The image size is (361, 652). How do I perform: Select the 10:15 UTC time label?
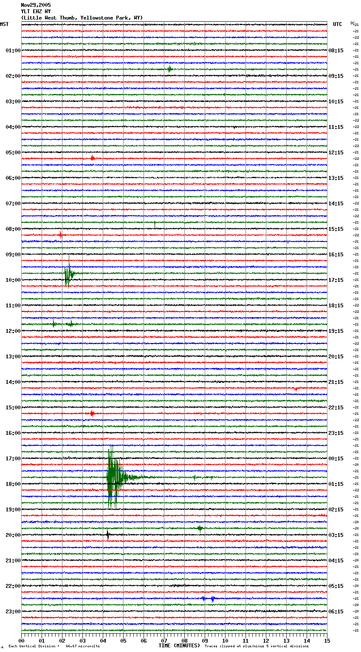336,102
